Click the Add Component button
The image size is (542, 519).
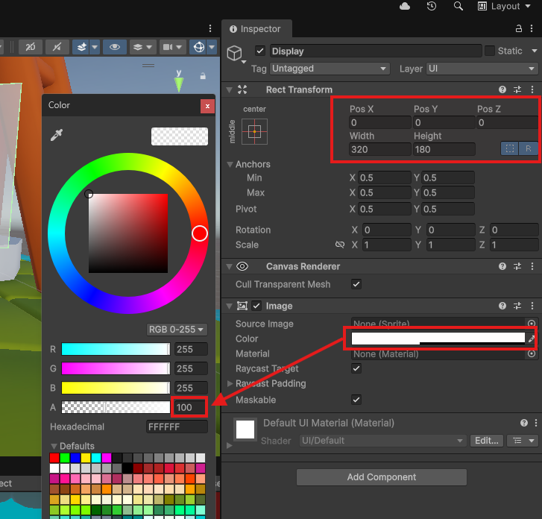click(x=382, y=477)
